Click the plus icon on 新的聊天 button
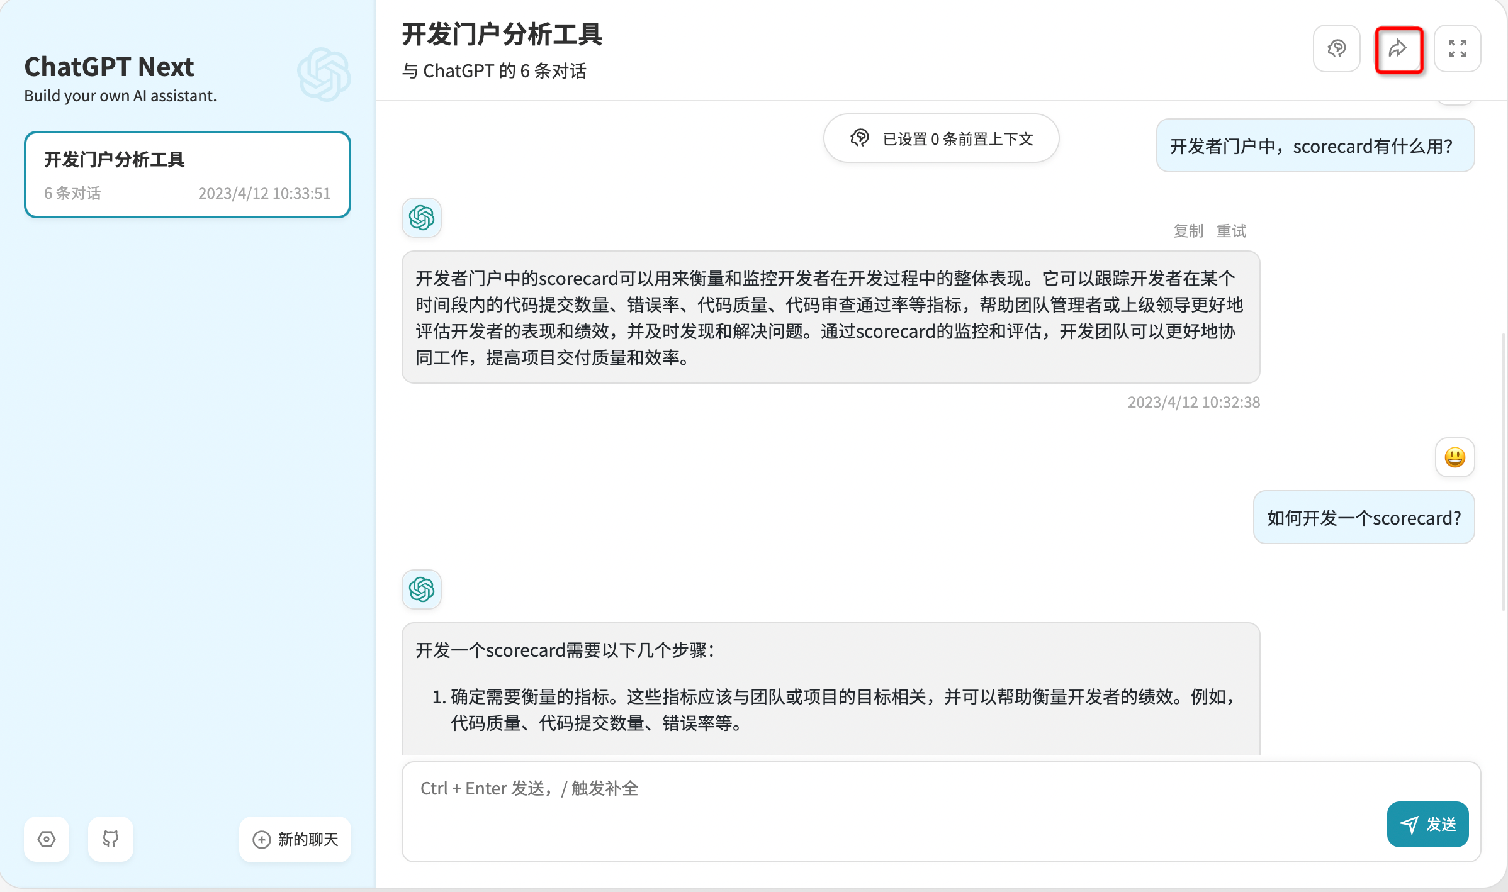This screenshot has width=1508, height=892. pos(262,839)
